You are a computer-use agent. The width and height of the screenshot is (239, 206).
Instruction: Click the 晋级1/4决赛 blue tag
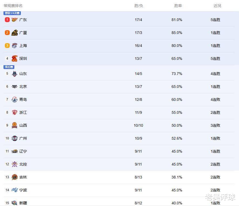coord(12,13)
